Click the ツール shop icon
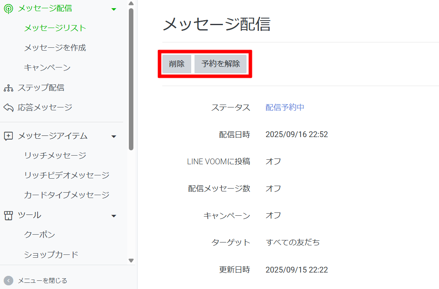 (x=8, y=215)
